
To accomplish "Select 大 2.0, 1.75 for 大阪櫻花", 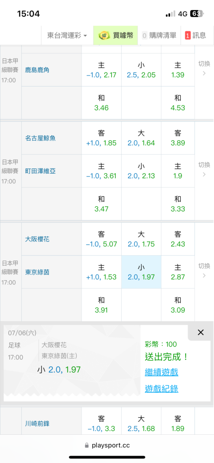I will 141,239.
